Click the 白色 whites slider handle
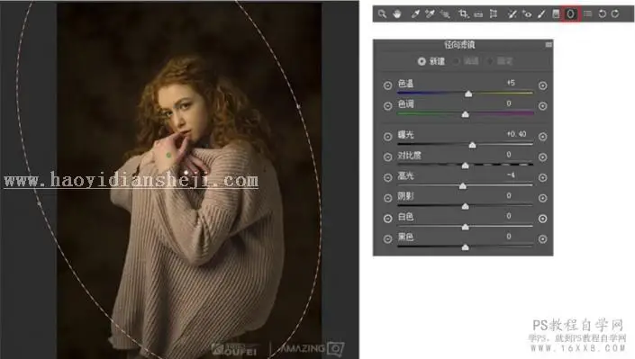 [x=466, y=227]
